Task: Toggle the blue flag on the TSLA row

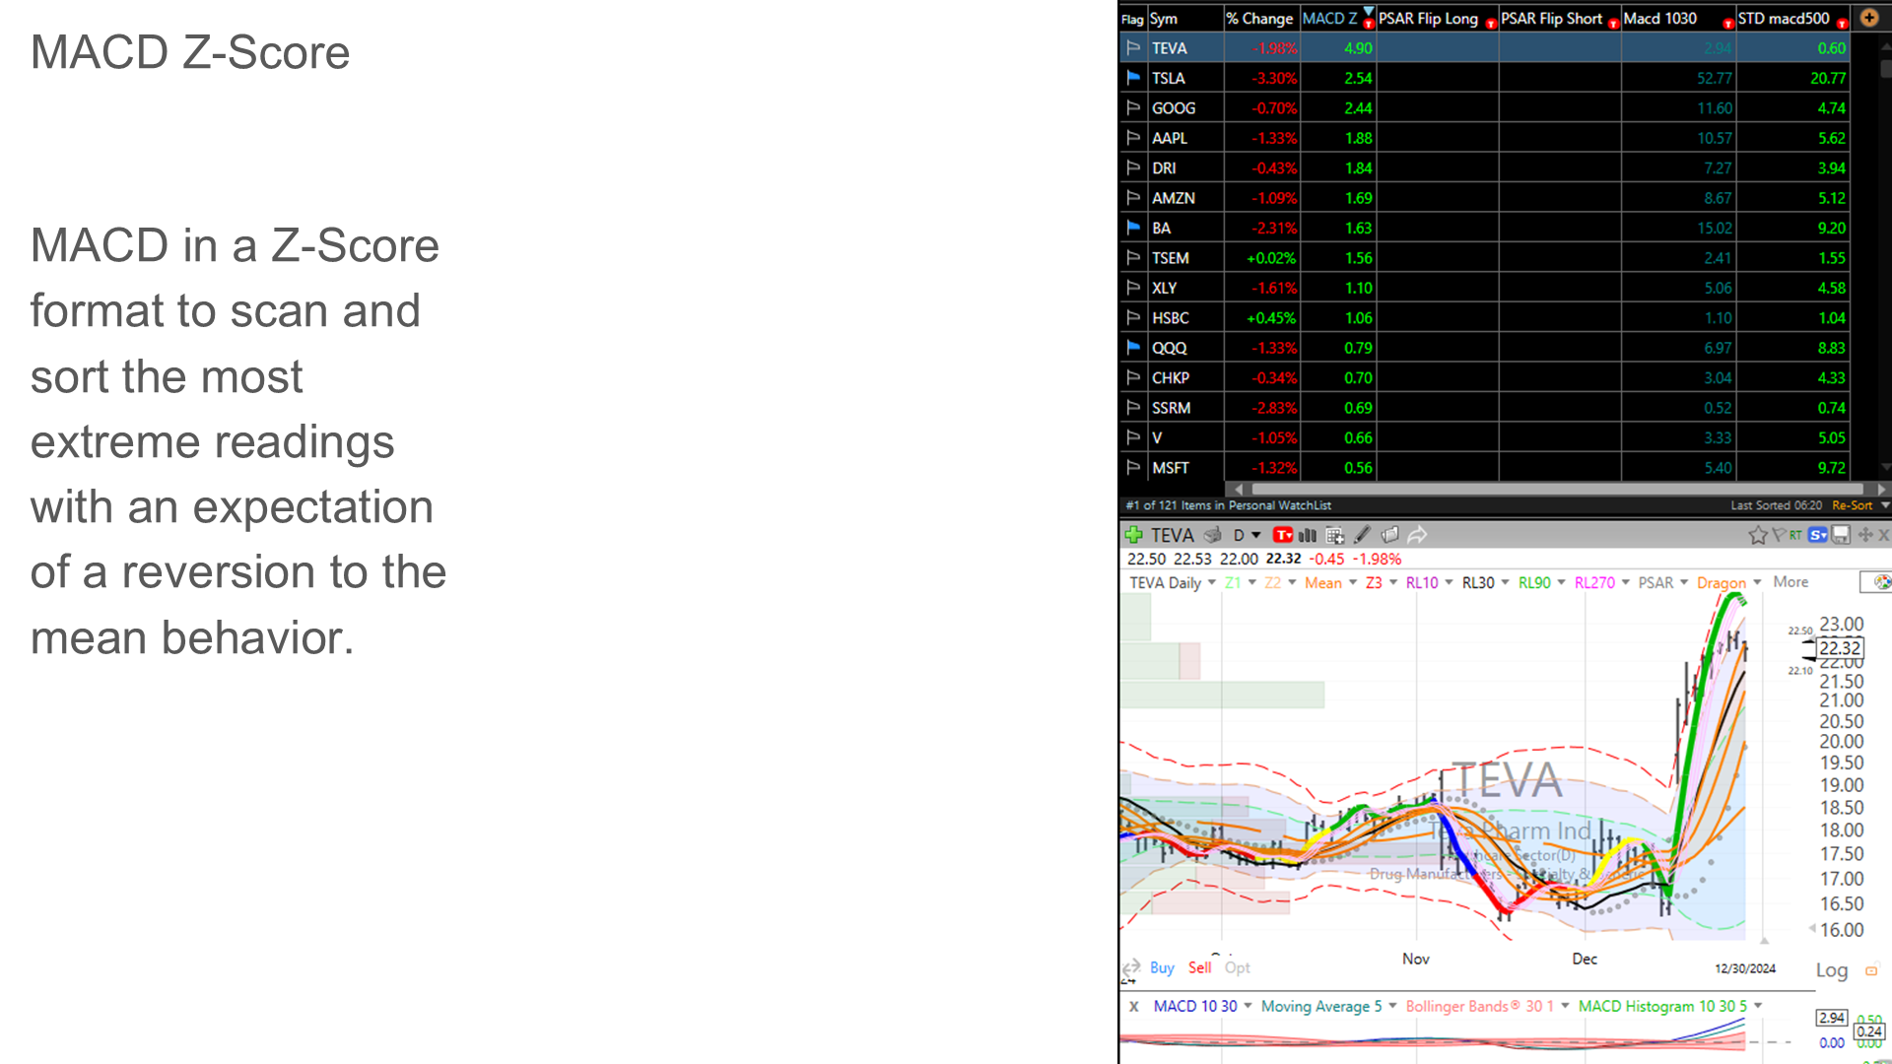Action: tap(1133, 78)
